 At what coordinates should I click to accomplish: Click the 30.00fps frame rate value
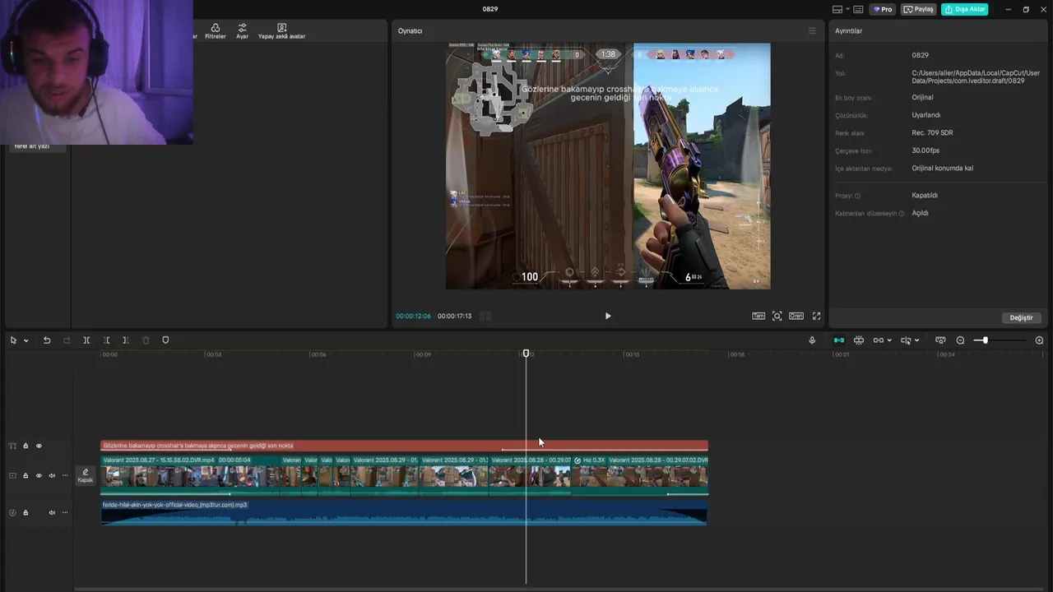925,150
